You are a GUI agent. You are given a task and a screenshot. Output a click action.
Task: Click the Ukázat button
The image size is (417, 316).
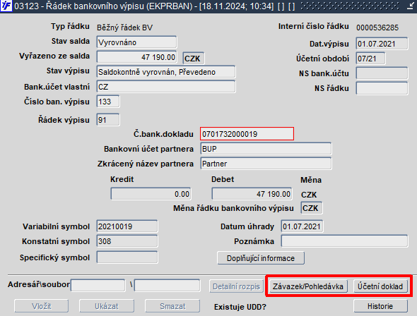[x=107, y=306]
